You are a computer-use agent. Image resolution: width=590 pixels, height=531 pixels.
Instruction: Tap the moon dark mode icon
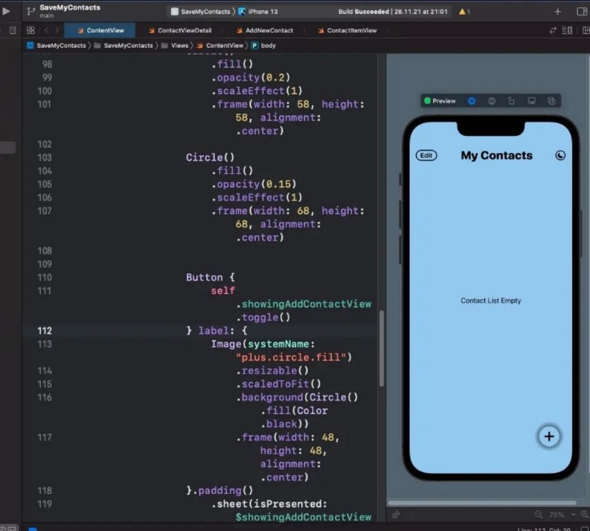560,156
